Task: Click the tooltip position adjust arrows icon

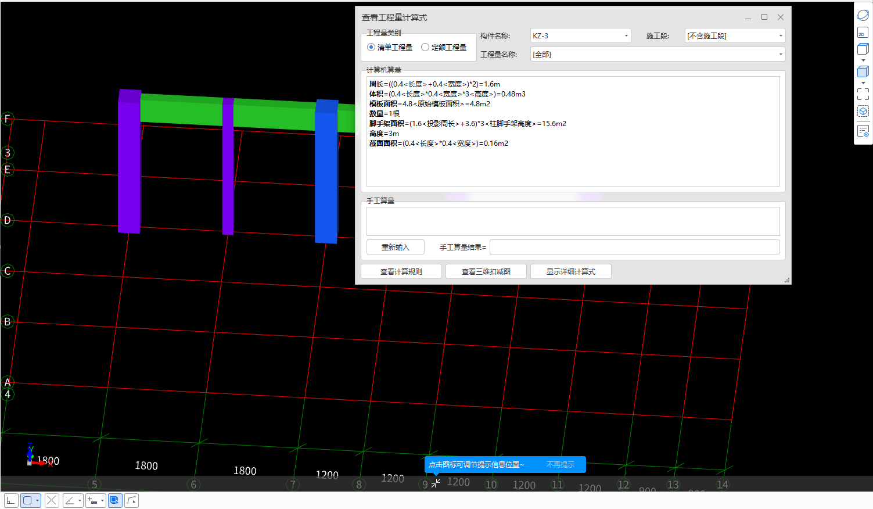Action: (436, 483)
